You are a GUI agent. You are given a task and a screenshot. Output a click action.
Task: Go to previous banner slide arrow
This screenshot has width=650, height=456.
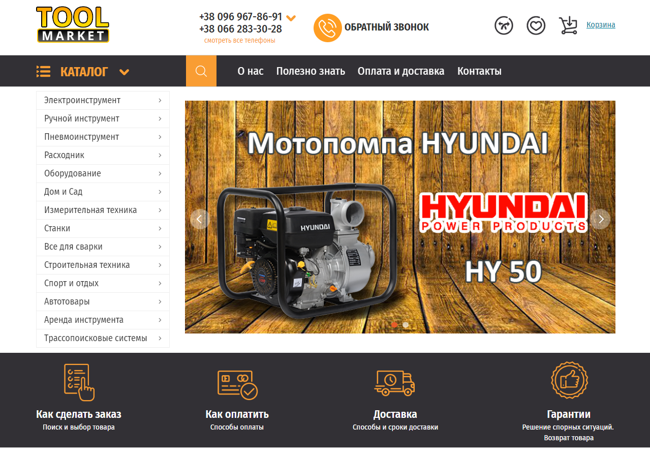pos(199,219)
